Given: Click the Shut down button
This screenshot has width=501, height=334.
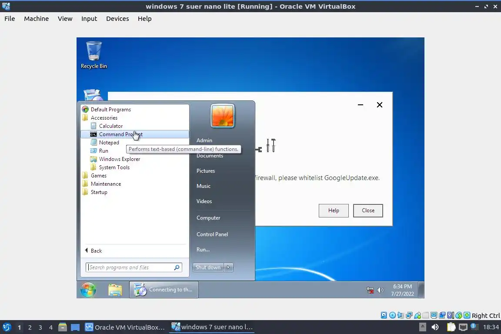Looking at the screenshot, I should coord(208,267).
